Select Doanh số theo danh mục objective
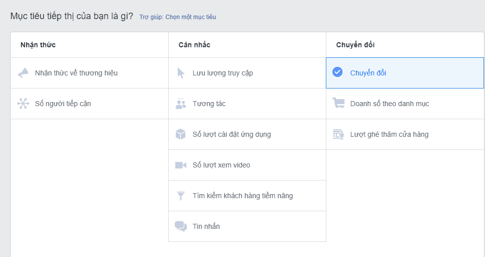 click(x=405, y=104)
